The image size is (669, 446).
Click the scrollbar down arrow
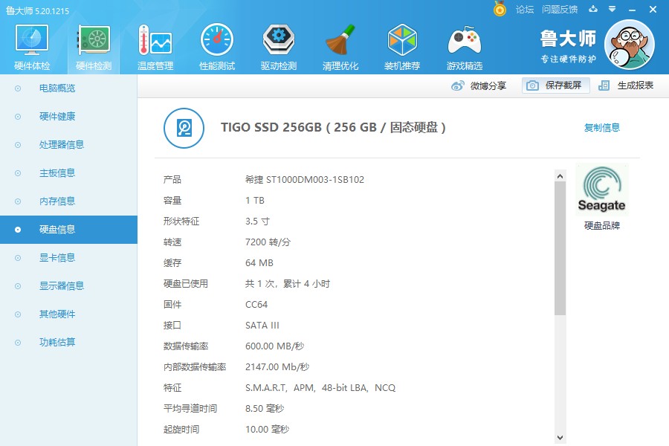pos(560,437)
